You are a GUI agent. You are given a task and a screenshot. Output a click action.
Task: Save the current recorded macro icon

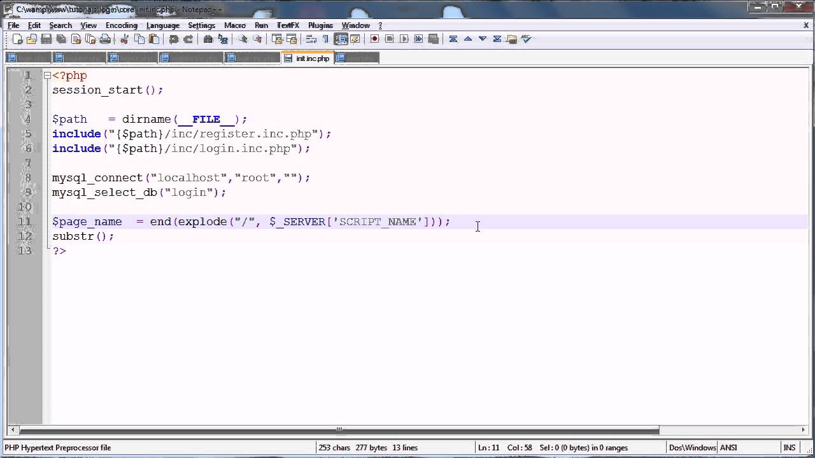click(434, 39)
